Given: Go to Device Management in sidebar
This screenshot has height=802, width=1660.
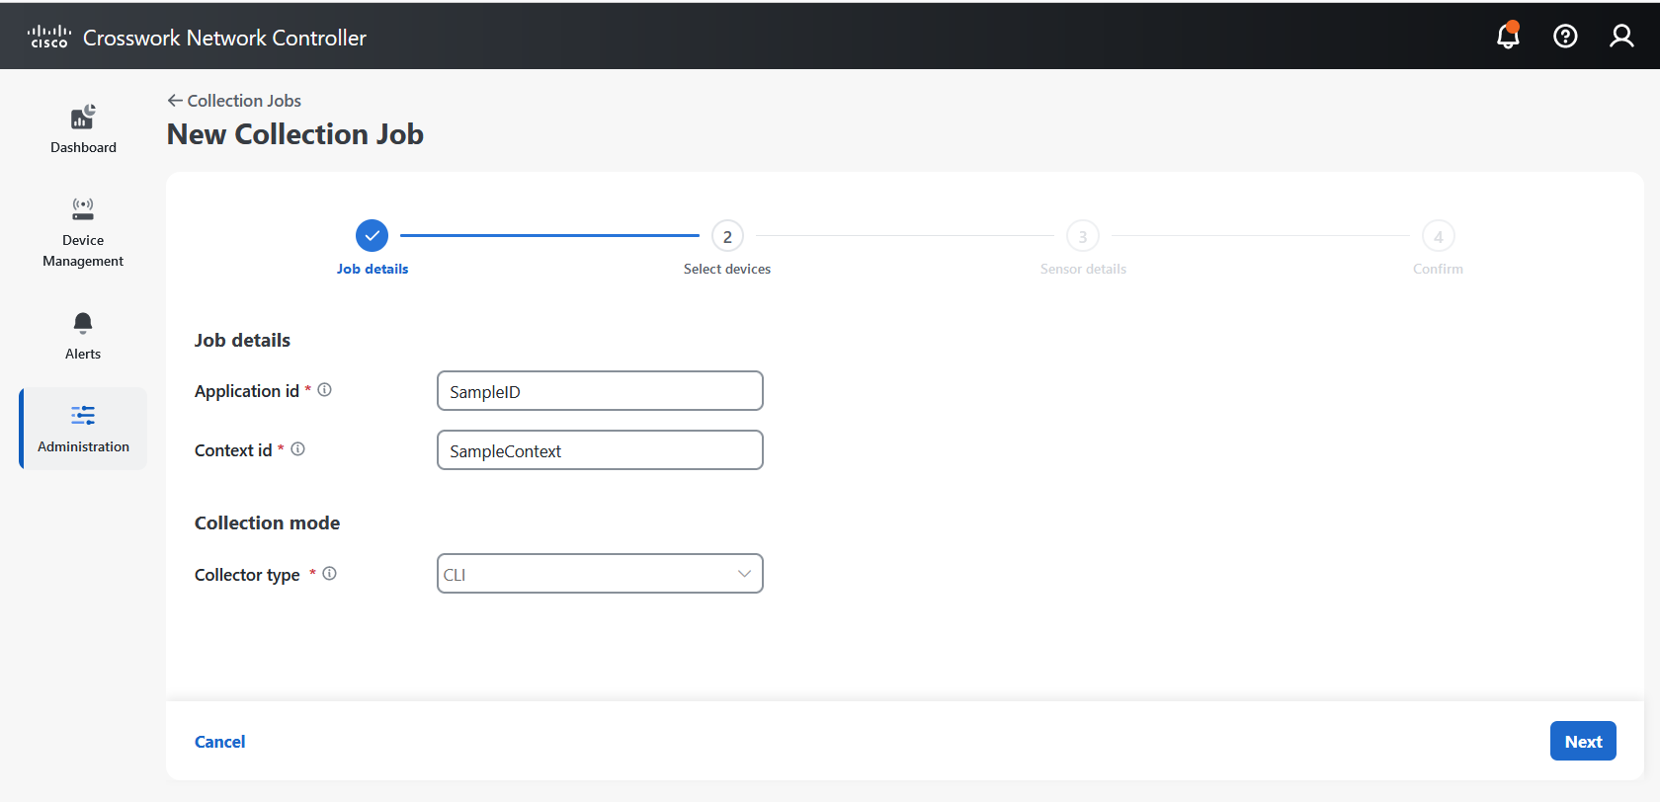Looking at the screenshot, I should click(x=83, y=233).
